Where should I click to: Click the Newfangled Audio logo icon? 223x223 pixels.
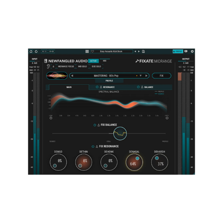point(45,61)
